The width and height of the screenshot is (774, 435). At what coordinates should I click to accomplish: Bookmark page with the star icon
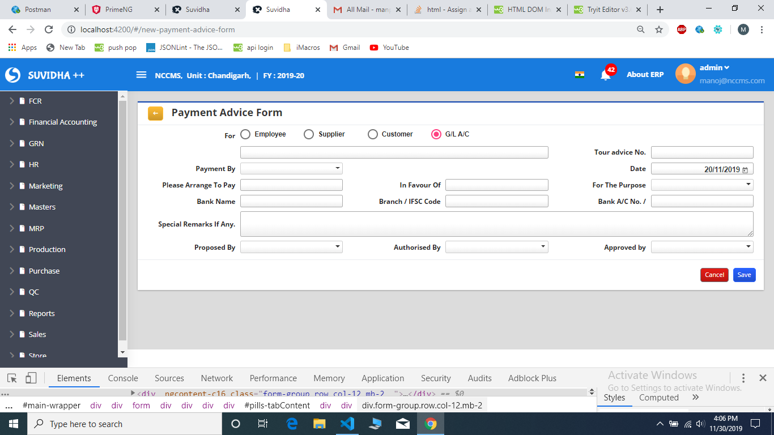pyautogui.click(x=658, y=29)
